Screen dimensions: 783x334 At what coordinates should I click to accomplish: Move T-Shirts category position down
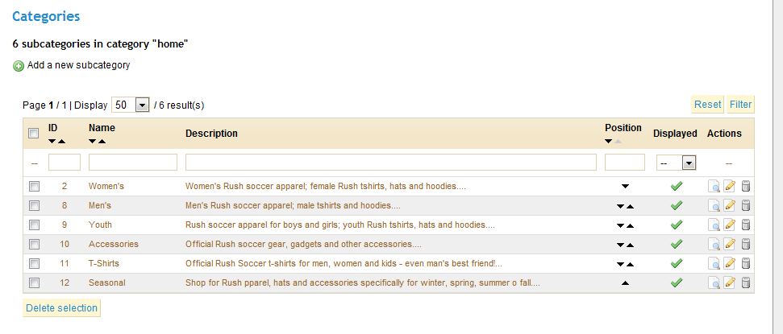click(x=619, y=264)
